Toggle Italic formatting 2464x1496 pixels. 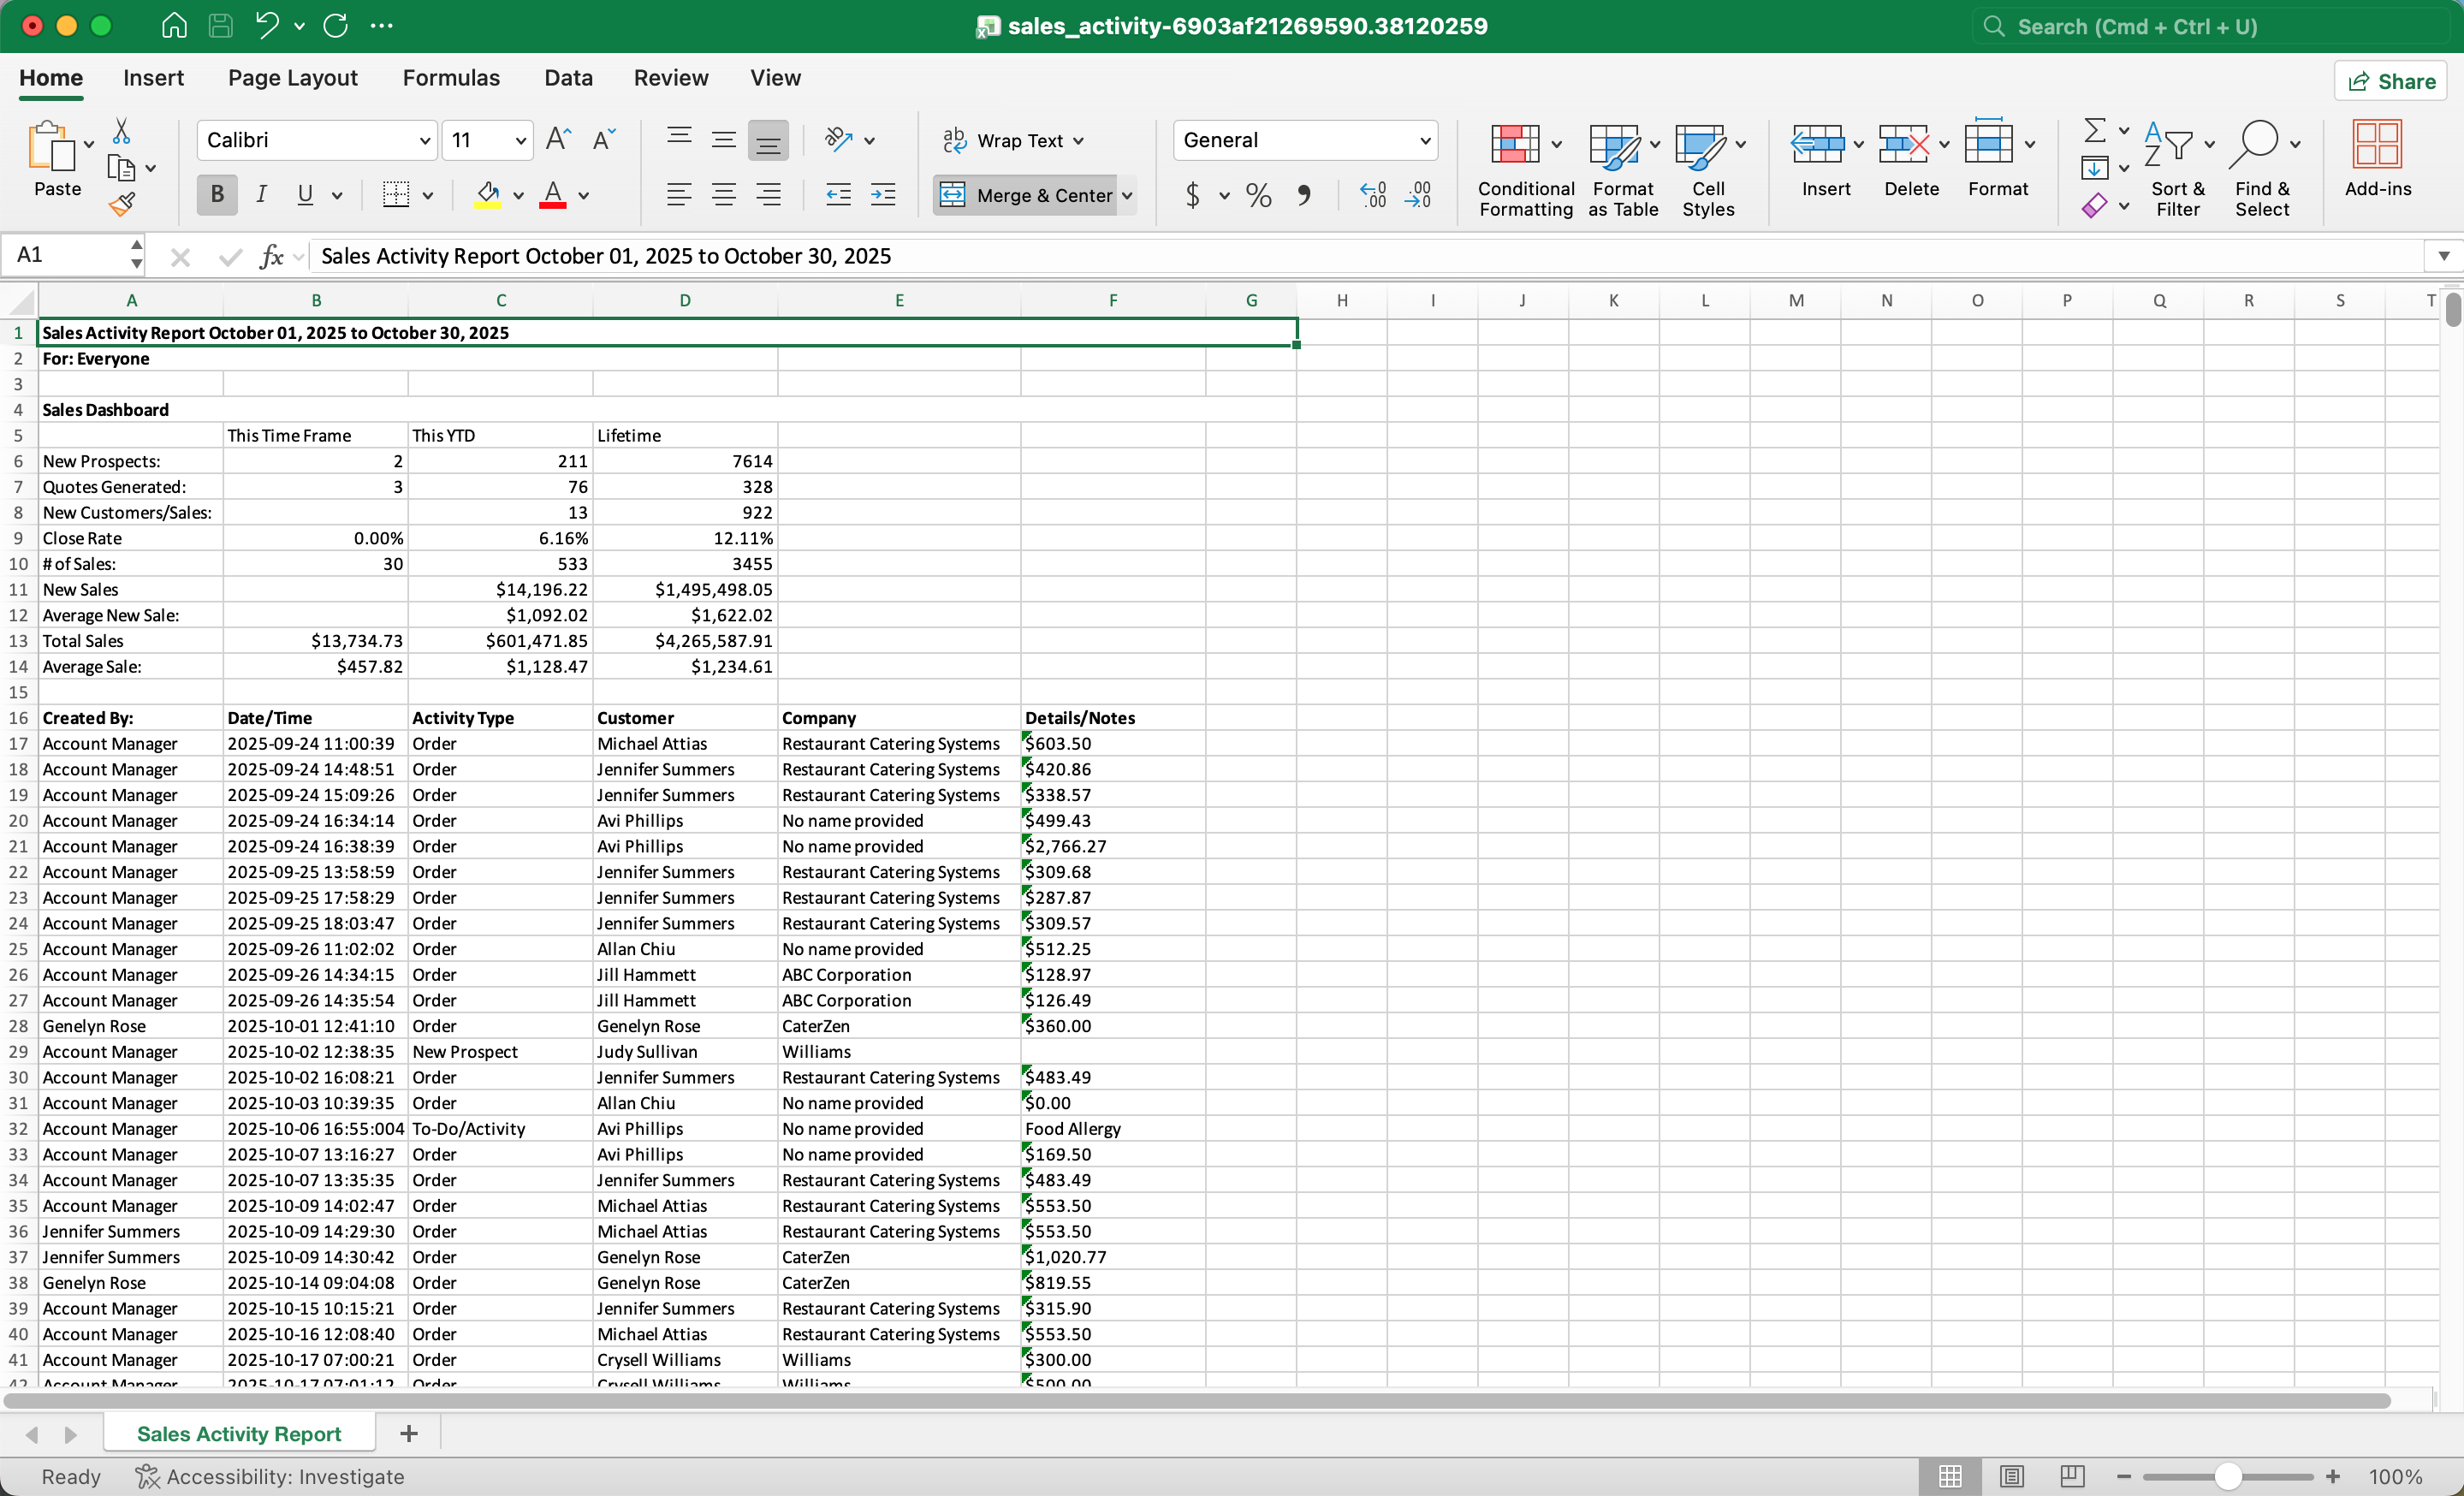click(261, 195)
